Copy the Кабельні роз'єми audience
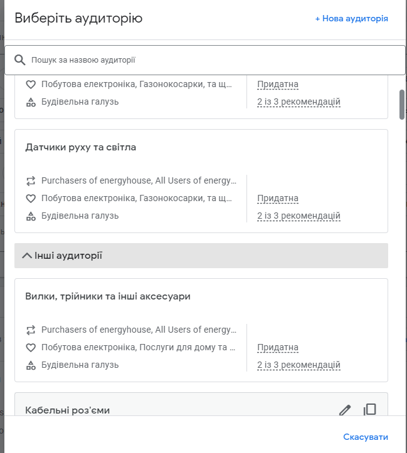This screenshot has height=453, width=407. click(370, 410)
